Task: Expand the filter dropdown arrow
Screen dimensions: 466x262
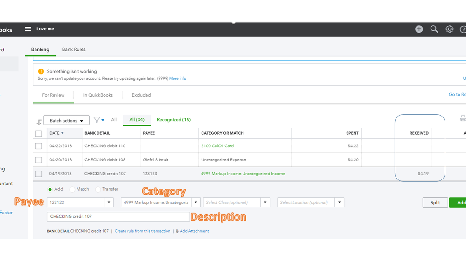Action: 103,120
